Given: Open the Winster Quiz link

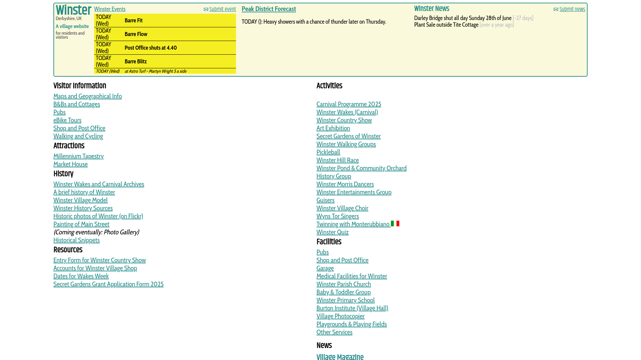Looking at the screenshot, I should tap(333, 232).
